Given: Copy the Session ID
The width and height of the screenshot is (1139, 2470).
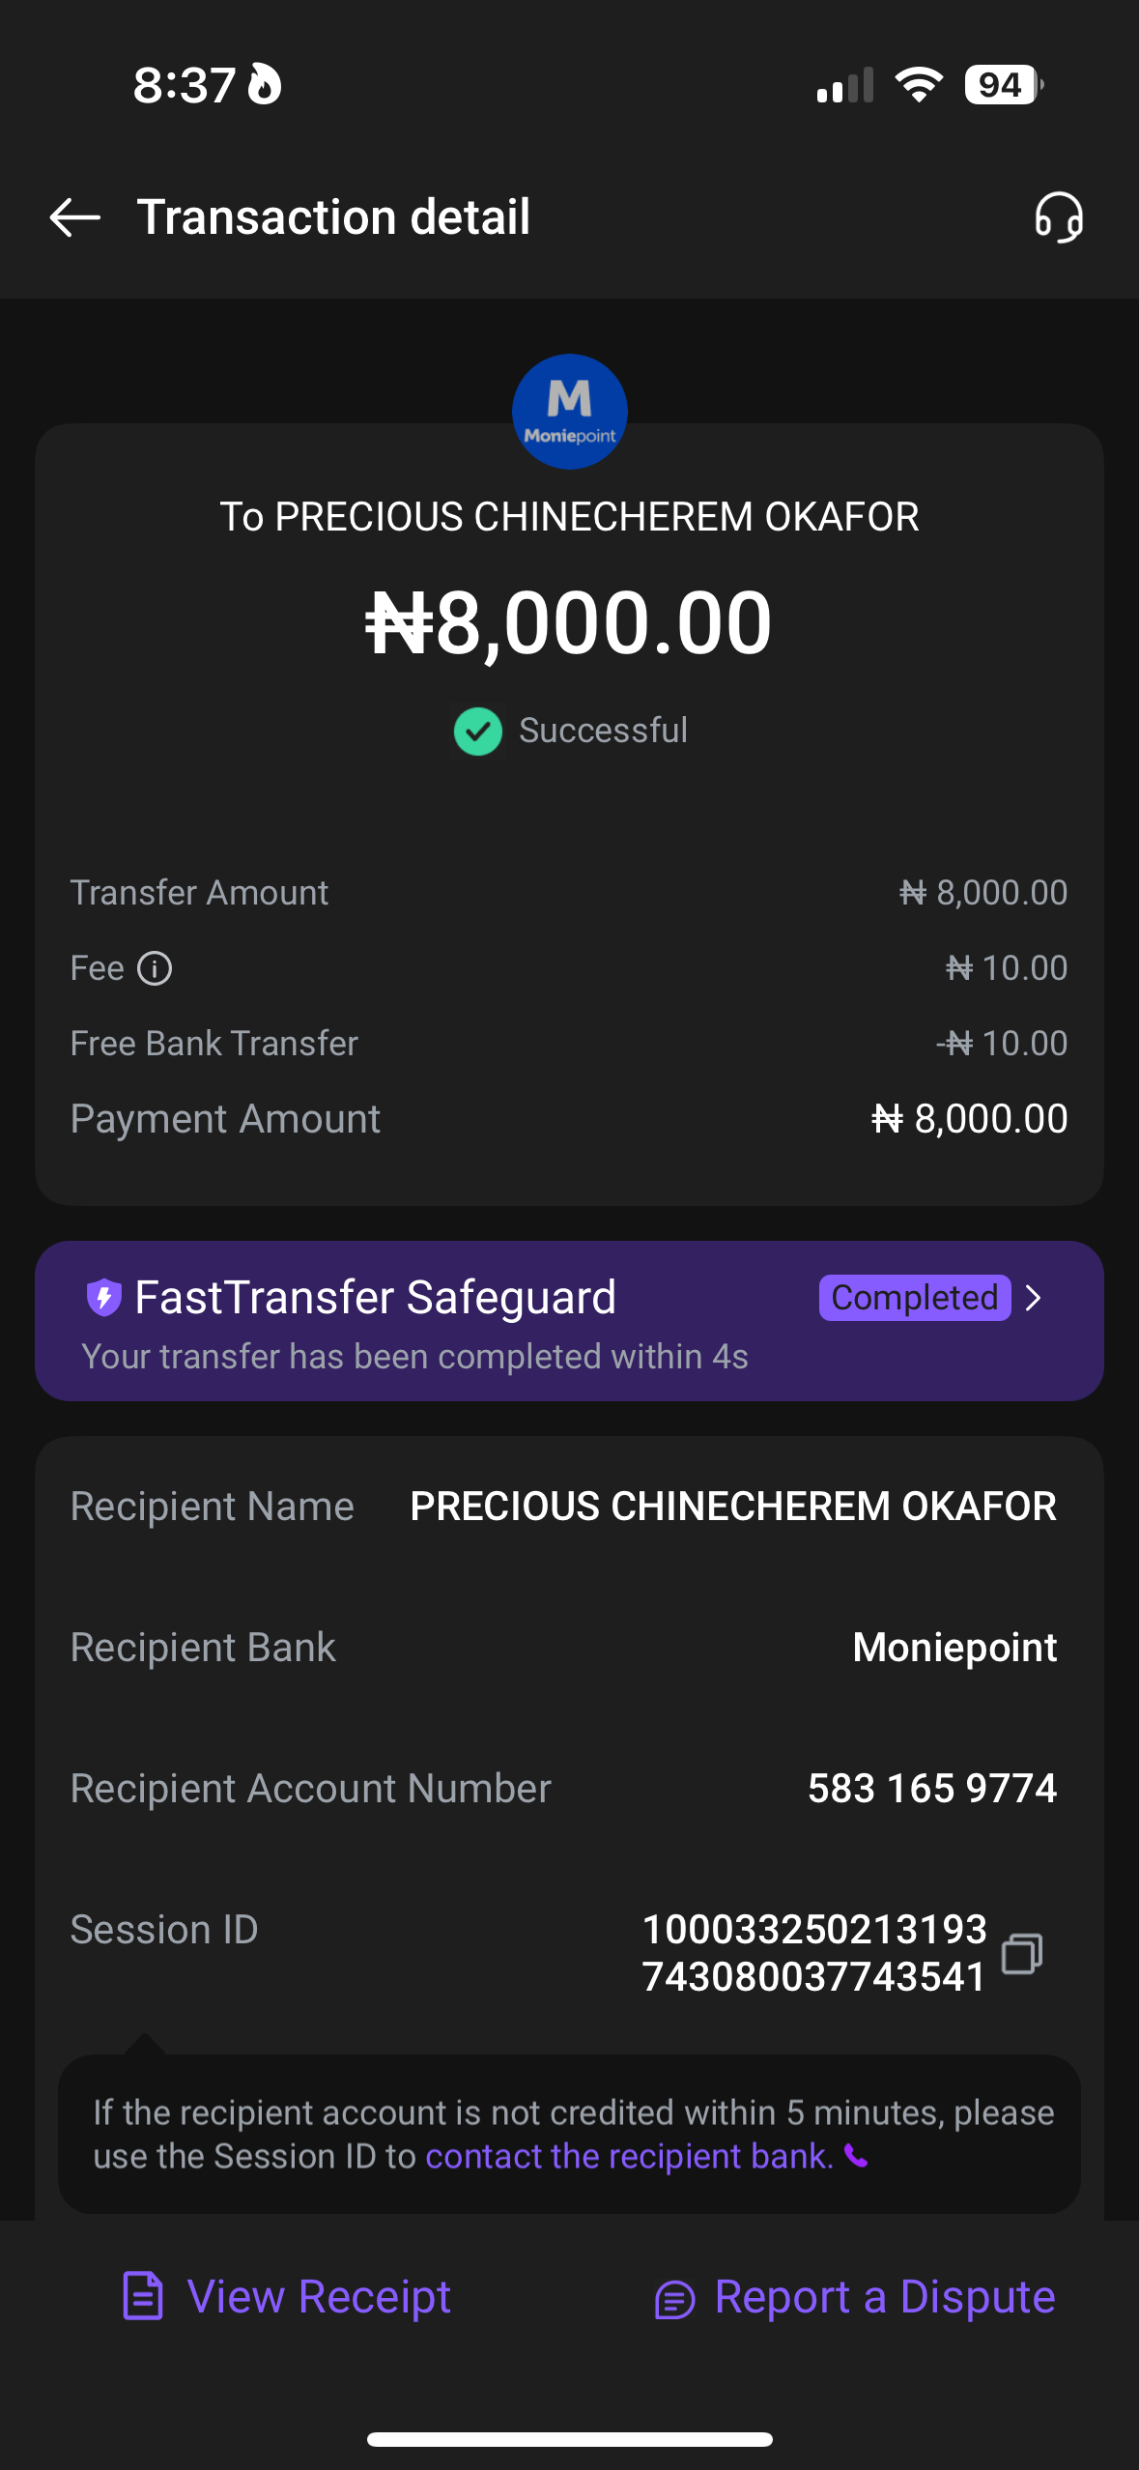Looking at the screenshot, I should (1022, 1953).
